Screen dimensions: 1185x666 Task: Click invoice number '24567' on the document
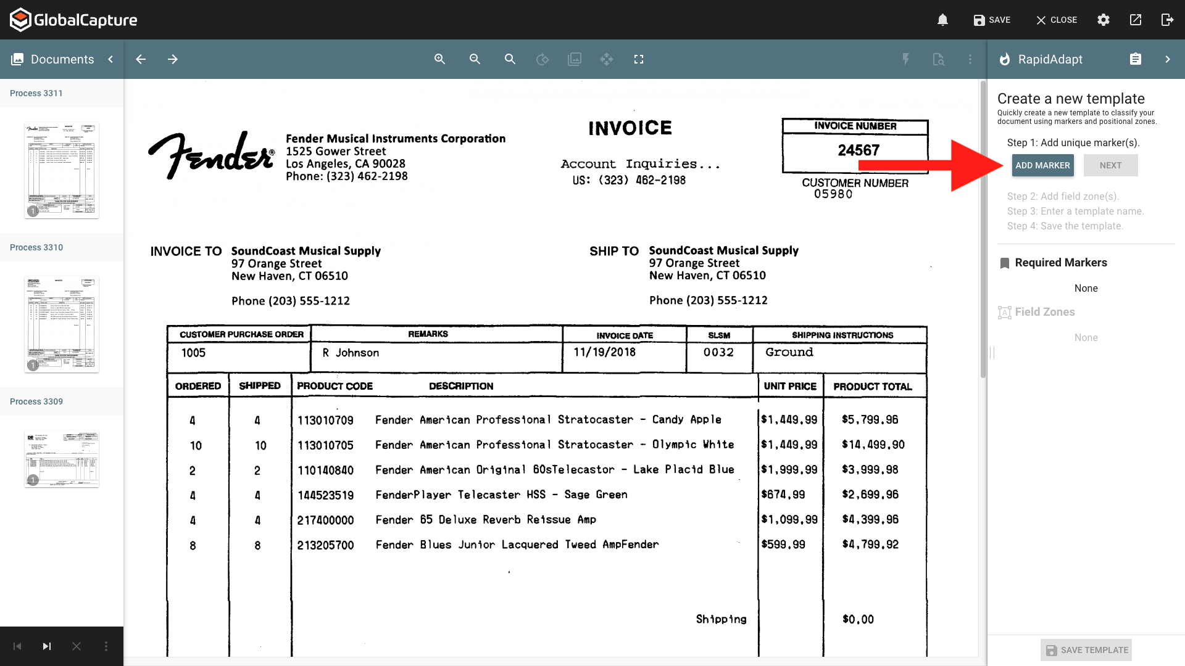pyautogui.click(x=859, y=150)
